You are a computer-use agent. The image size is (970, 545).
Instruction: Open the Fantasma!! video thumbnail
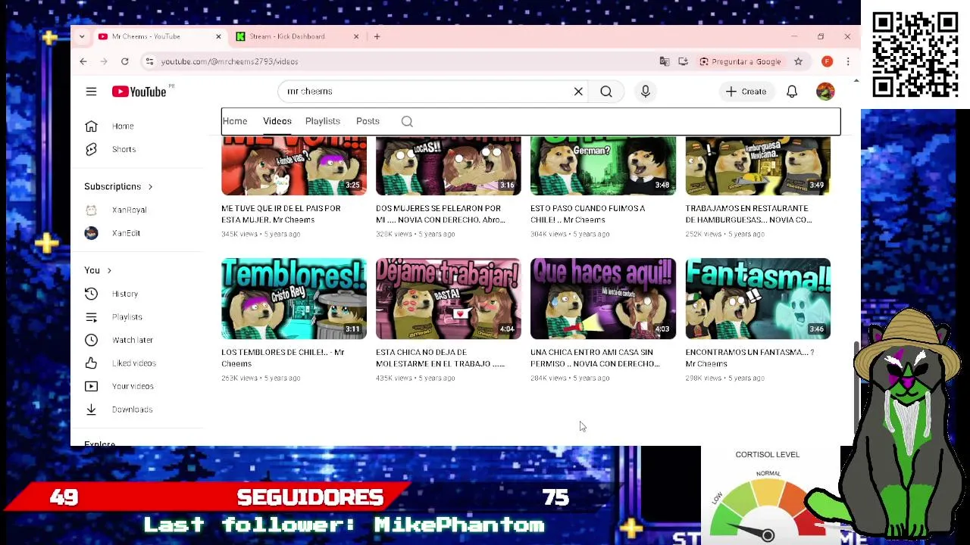click(758, 298)
